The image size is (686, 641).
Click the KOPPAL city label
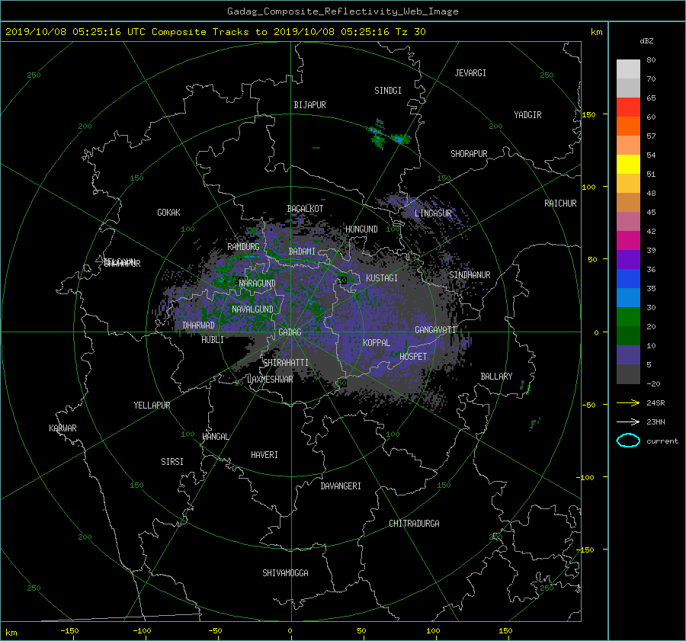[377, 343]
